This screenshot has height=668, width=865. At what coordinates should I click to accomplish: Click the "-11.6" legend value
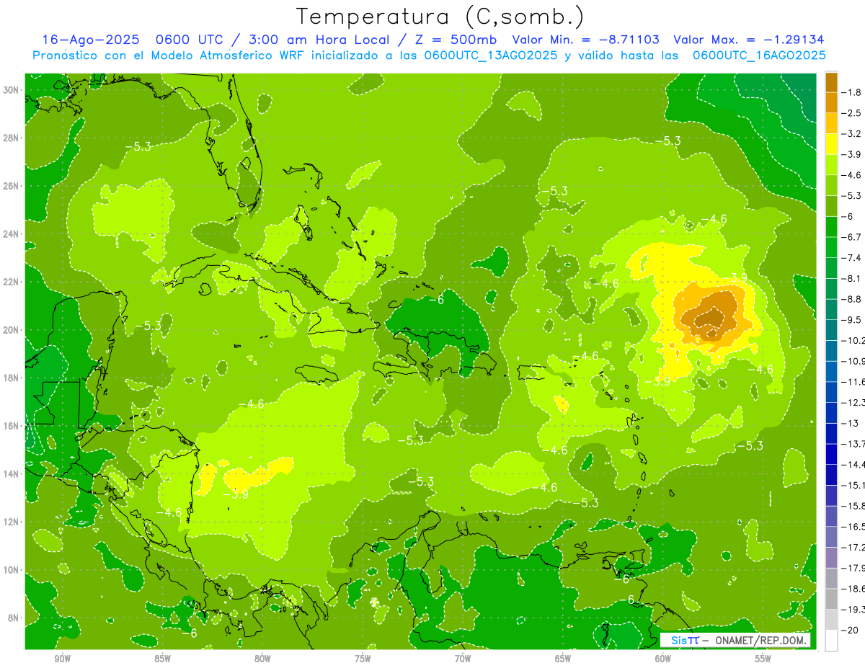(x=853, y=382)
